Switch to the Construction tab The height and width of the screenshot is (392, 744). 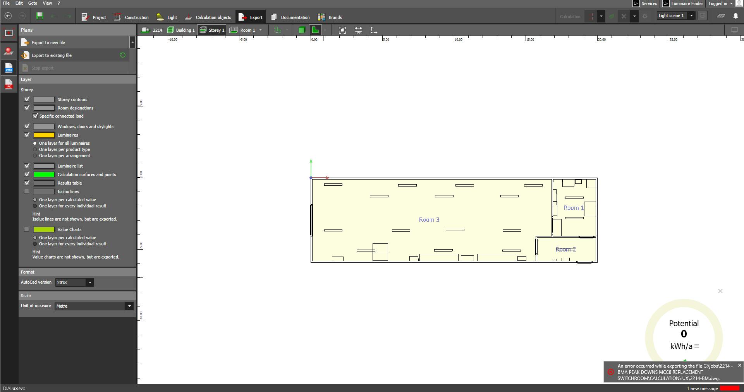131,17
